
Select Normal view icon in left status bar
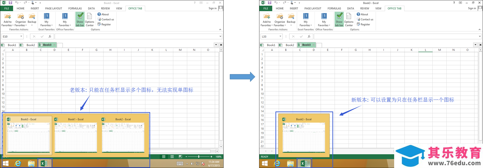163,156
